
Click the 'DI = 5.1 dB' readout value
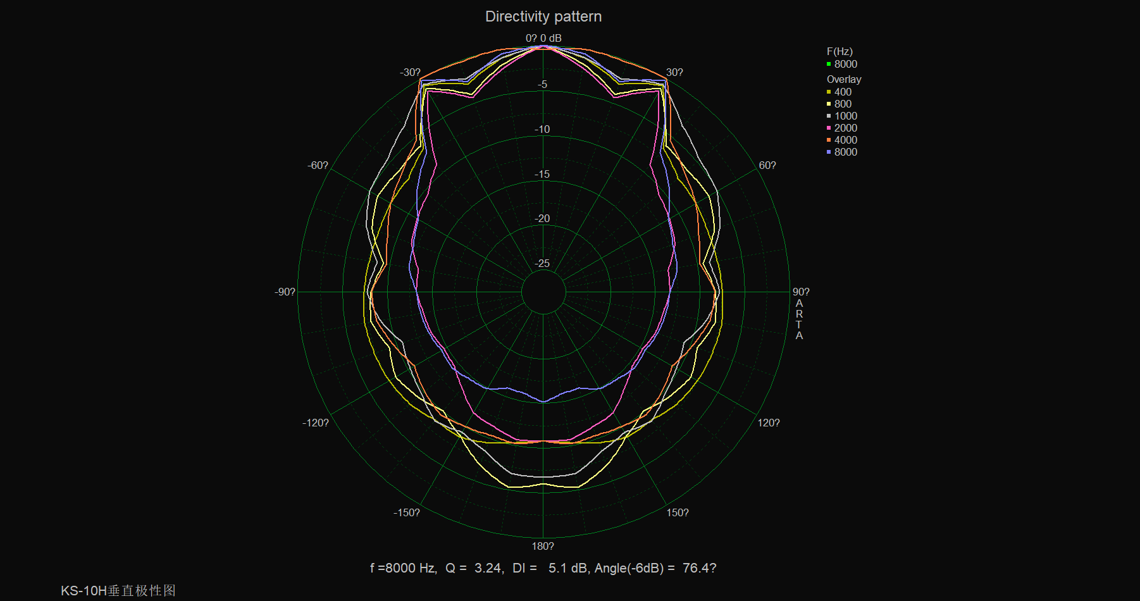[550, 568]
